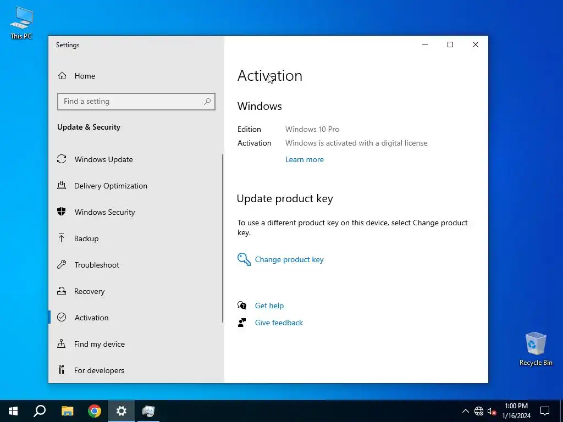The image size is (563, 422).
Task: Click the Find my device icon
Action: pos(62,344)
